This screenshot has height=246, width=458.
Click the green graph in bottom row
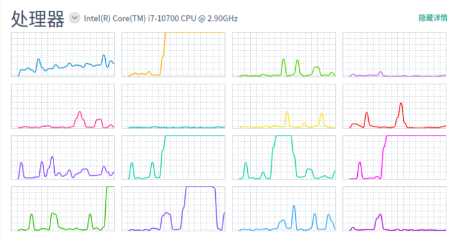[x=63, y=209]
